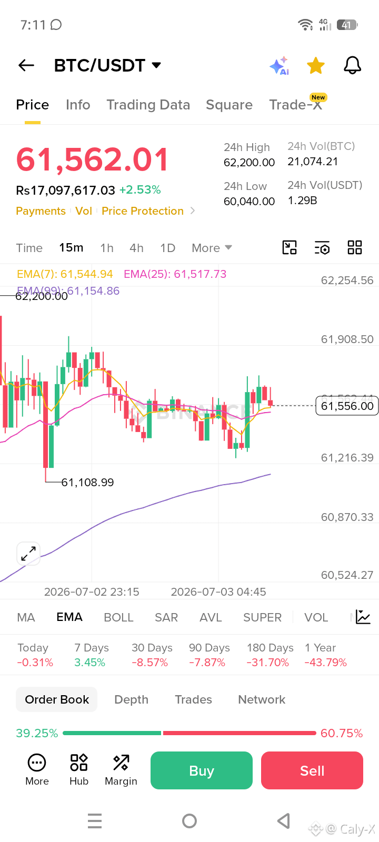Enable the SUPER indicator
This screenshot has width=379, height=842.
[x=262, y=617]
